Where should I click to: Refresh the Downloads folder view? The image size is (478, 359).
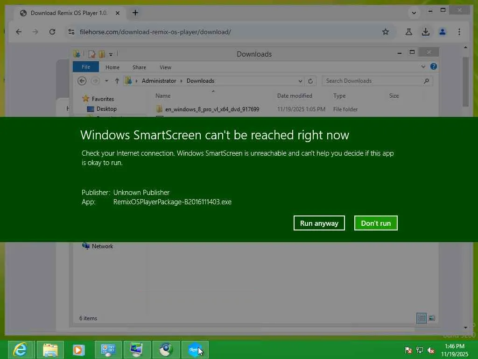[x=310, y=81]
